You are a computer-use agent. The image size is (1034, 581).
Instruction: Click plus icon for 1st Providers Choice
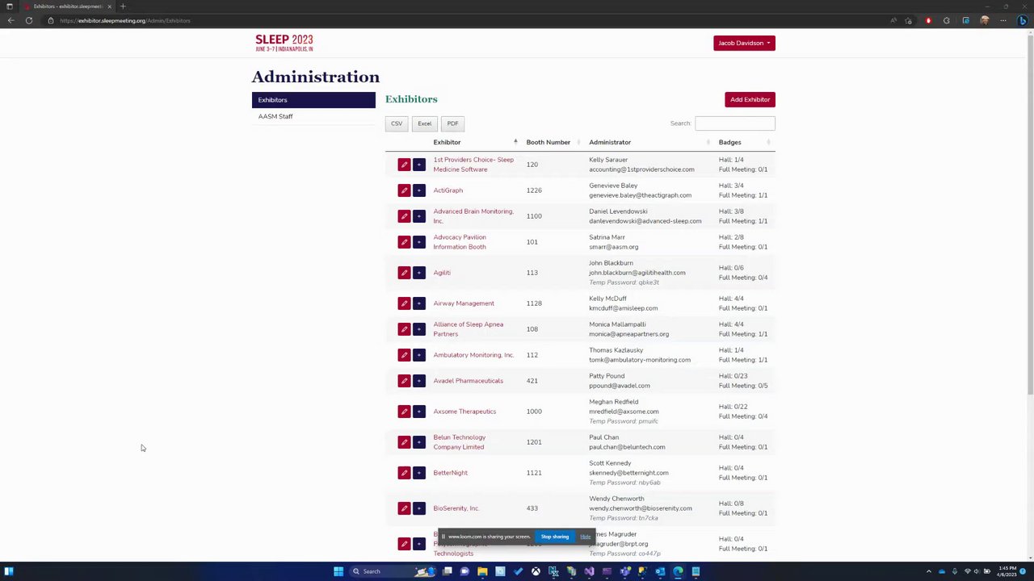pos(418,165)
